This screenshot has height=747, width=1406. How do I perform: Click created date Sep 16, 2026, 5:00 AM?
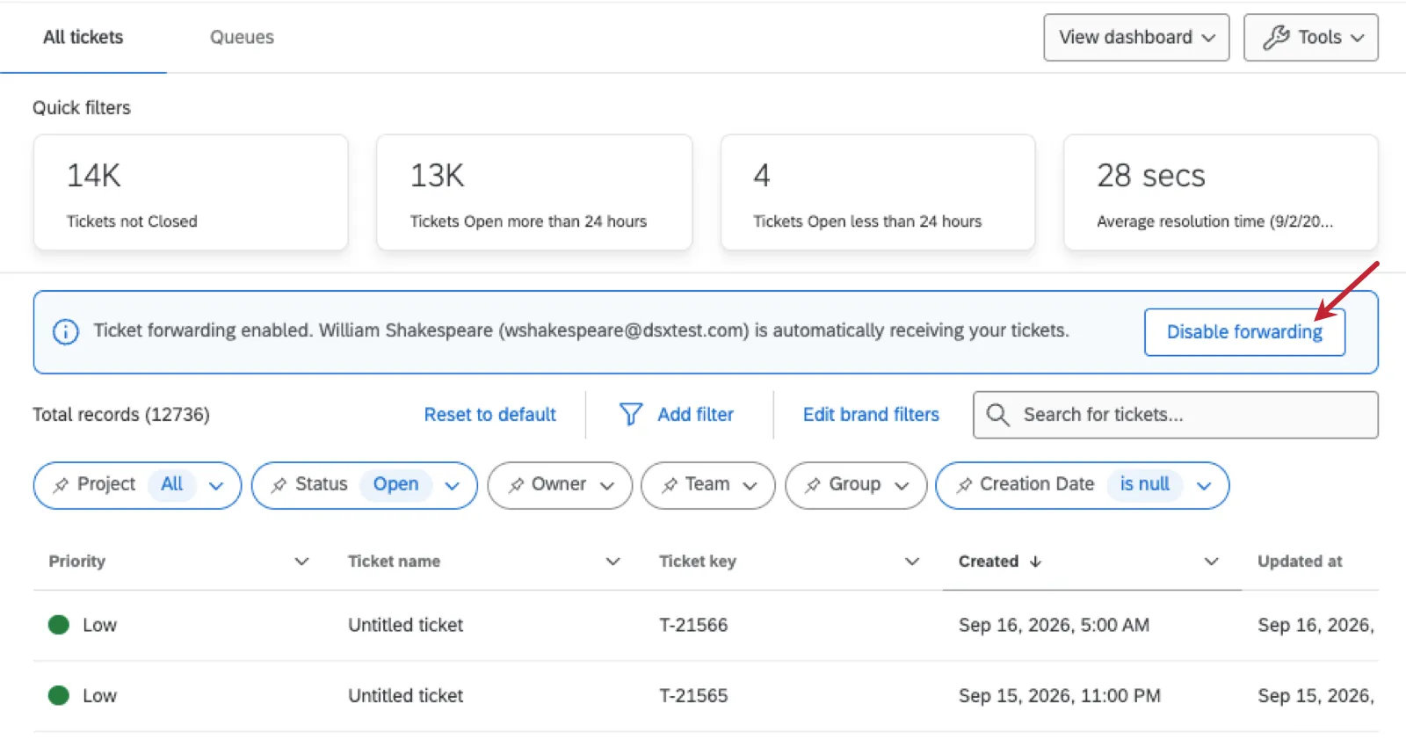point(1054,625)
